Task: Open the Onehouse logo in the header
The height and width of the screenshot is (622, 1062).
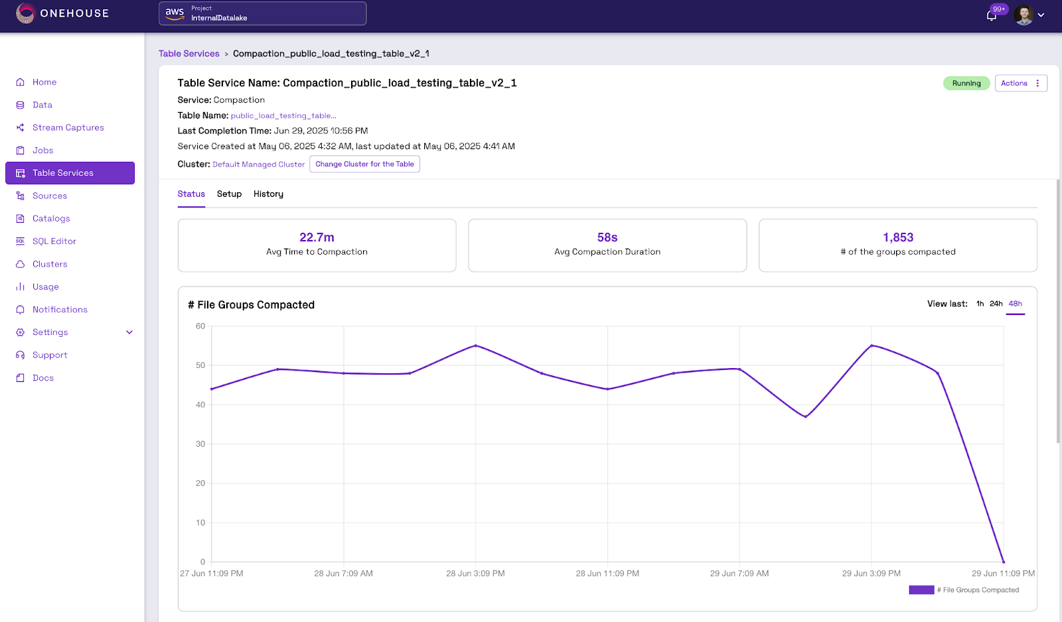Action: click(x=62, y=13)
